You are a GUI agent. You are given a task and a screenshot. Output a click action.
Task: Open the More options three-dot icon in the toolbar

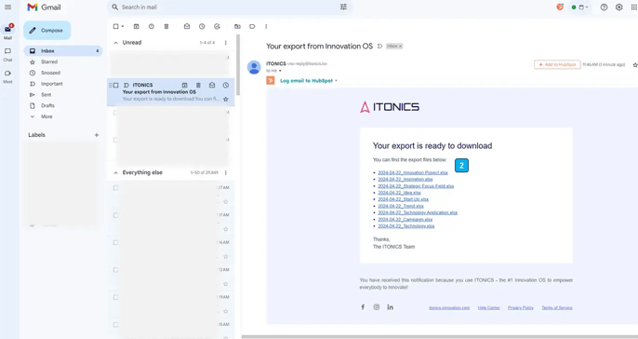tap(266, 26)
